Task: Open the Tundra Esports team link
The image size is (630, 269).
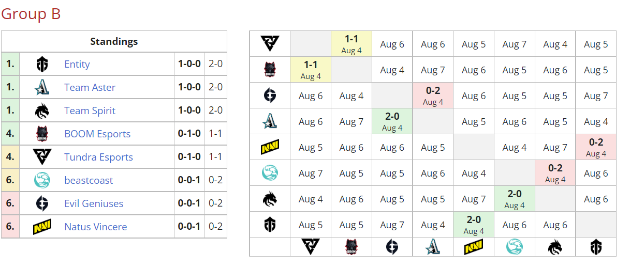Action: [98, 157]
